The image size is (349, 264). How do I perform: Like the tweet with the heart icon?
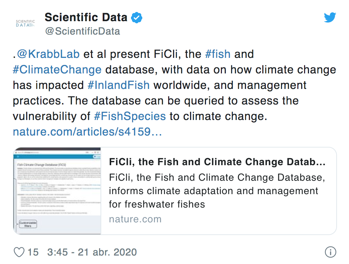click(19, 252)
